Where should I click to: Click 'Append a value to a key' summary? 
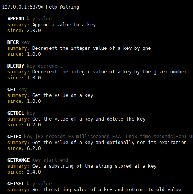[x=64, y=25]
